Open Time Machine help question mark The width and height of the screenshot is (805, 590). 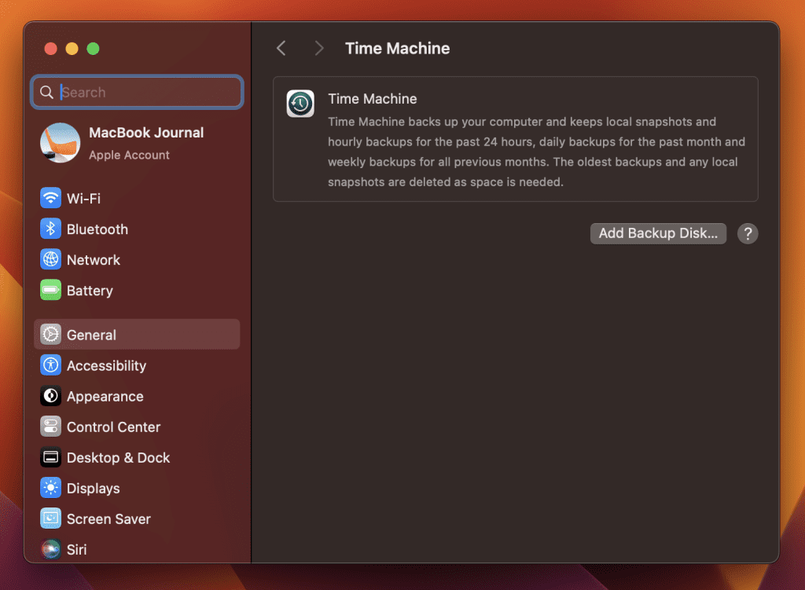tap(748, 233)
